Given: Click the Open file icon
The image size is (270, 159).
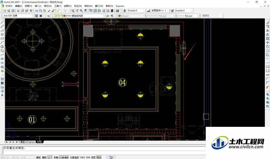Looking at the screenshot, I should click(9, 11).
